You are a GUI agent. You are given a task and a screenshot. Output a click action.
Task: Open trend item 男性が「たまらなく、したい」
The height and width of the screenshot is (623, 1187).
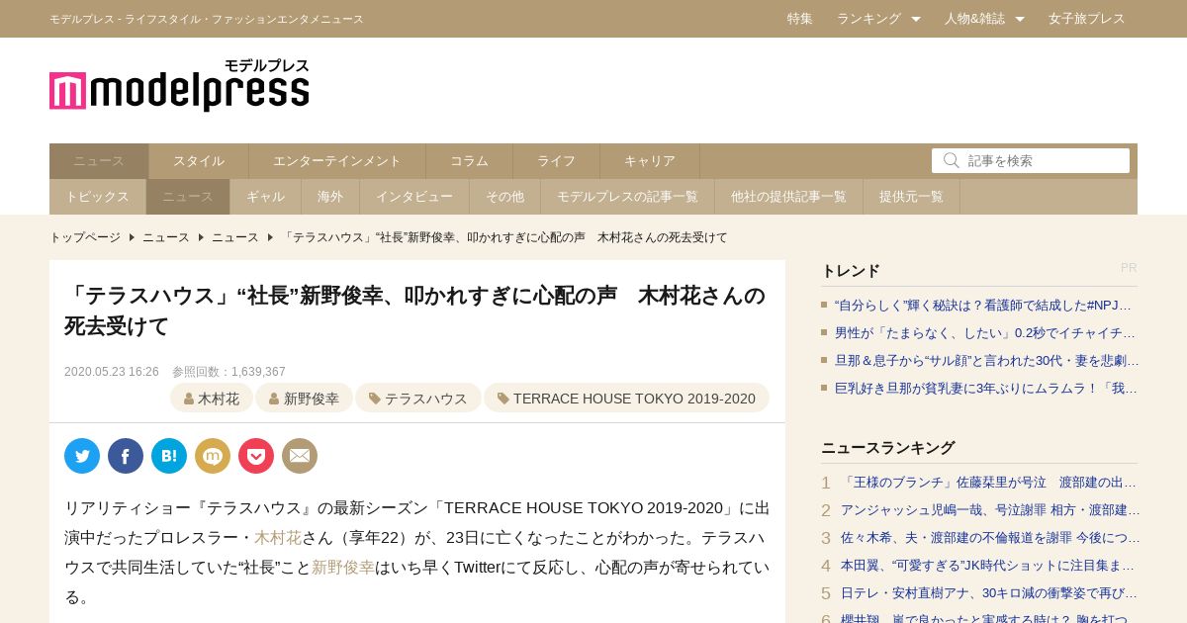click(x=986, y=333)
